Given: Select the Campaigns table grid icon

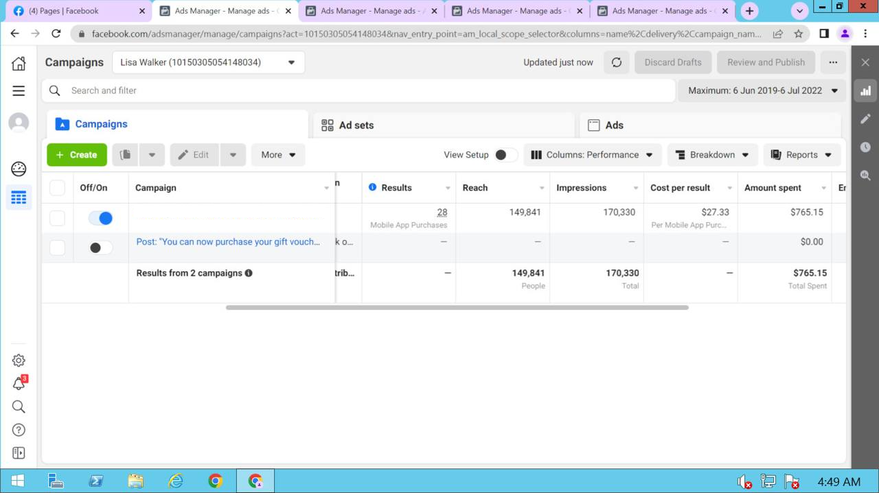Looking at the screenshot, I should tap(19, 197).
